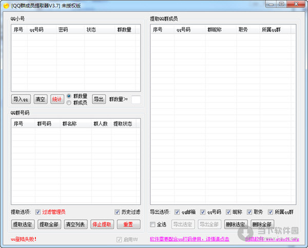Image resolution: width=308 pixels, height=248 pixels.
Task: Click the 提取全部 button
Action: point(49,224)
